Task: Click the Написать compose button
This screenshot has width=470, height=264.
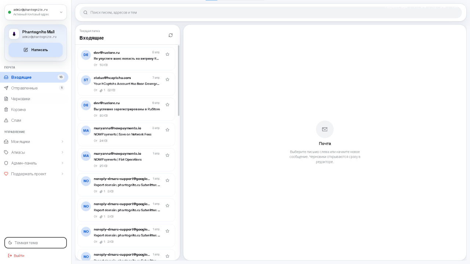Action: pyautogui.click(x=36, y=50)
